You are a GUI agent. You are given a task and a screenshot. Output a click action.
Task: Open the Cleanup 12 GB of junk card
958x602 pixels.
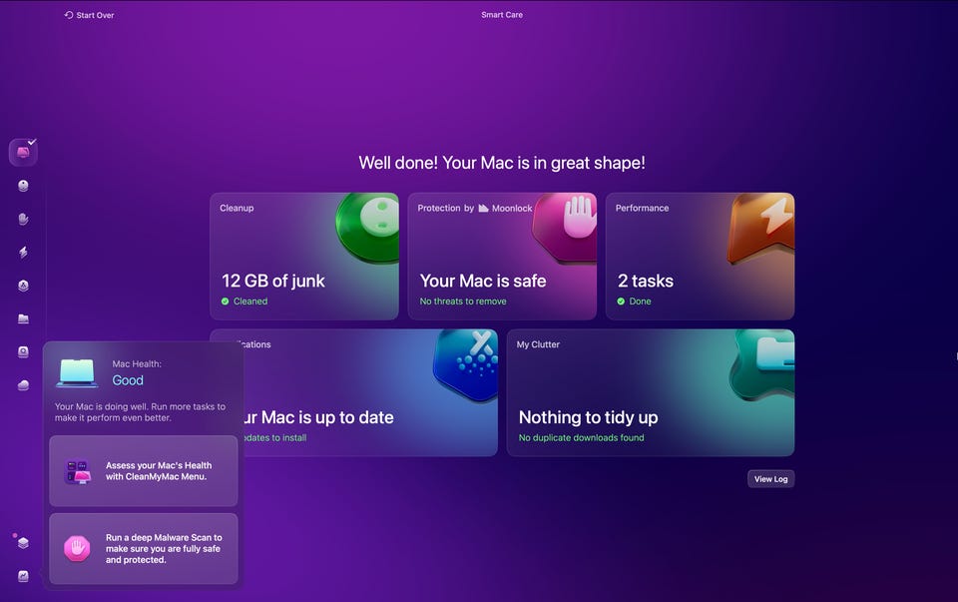(x=304, y=257)
